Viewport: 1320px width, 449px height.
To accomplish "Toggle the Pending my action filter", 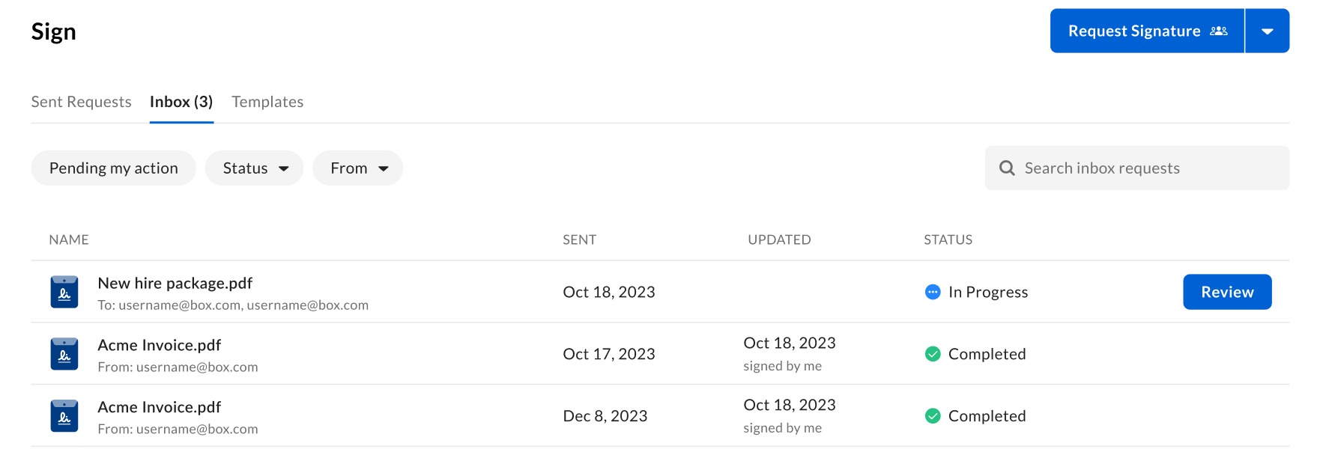I will coord(114,168).
